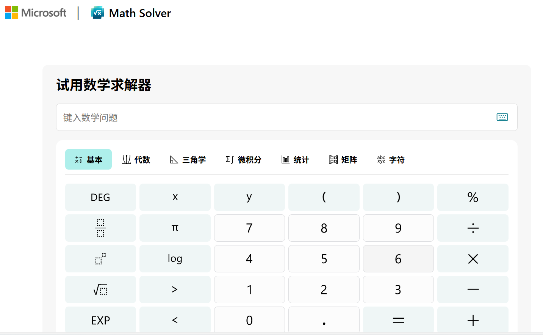The height and width of the screenshot is (335, 543).
Task: Open the 统计 tab
Action: click(295, 159)
